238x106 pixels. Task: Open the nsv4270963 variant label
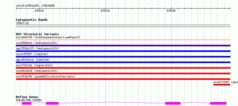click(225, 82)
